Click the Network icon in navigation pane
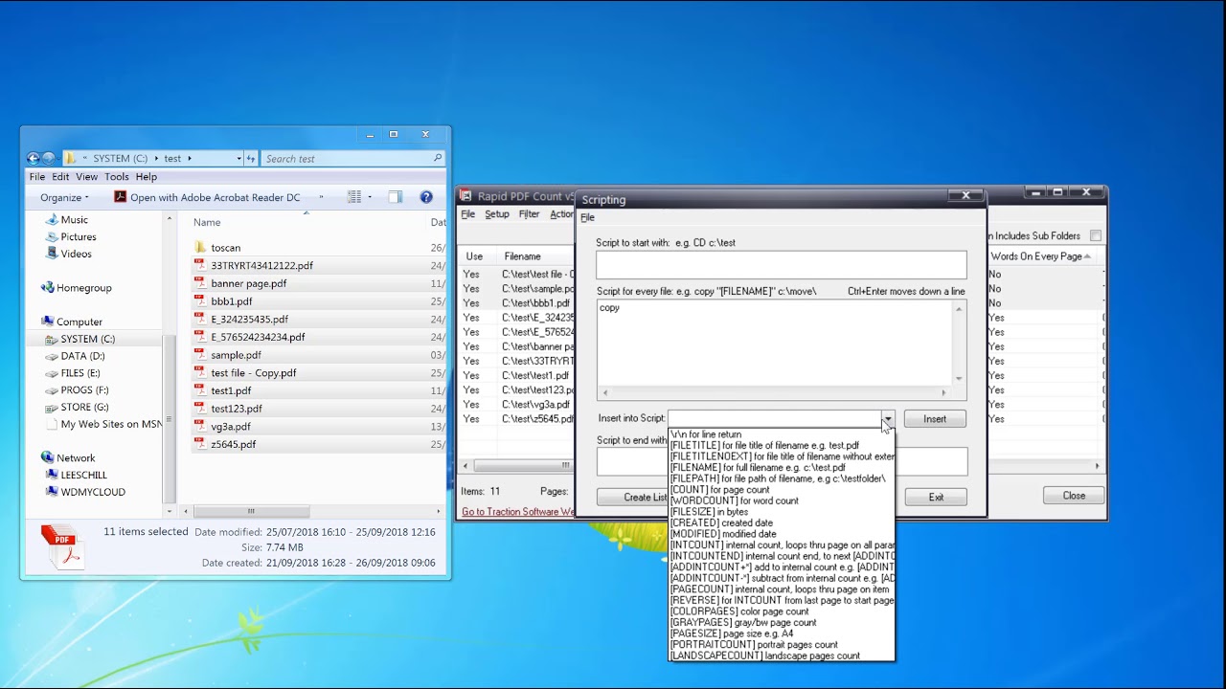Image resolution: width=1226 pixels, height=689 pixels. point(47,457)
